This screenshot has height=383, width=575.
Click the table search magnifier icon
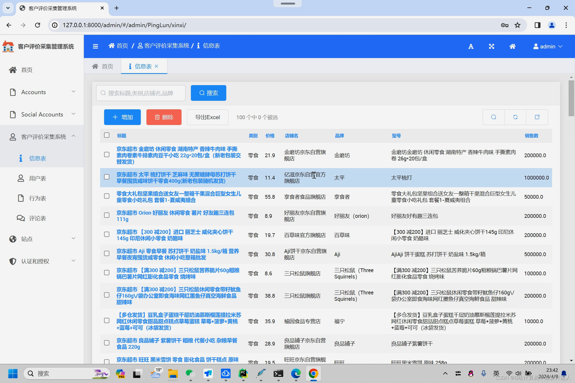[494, 117]
